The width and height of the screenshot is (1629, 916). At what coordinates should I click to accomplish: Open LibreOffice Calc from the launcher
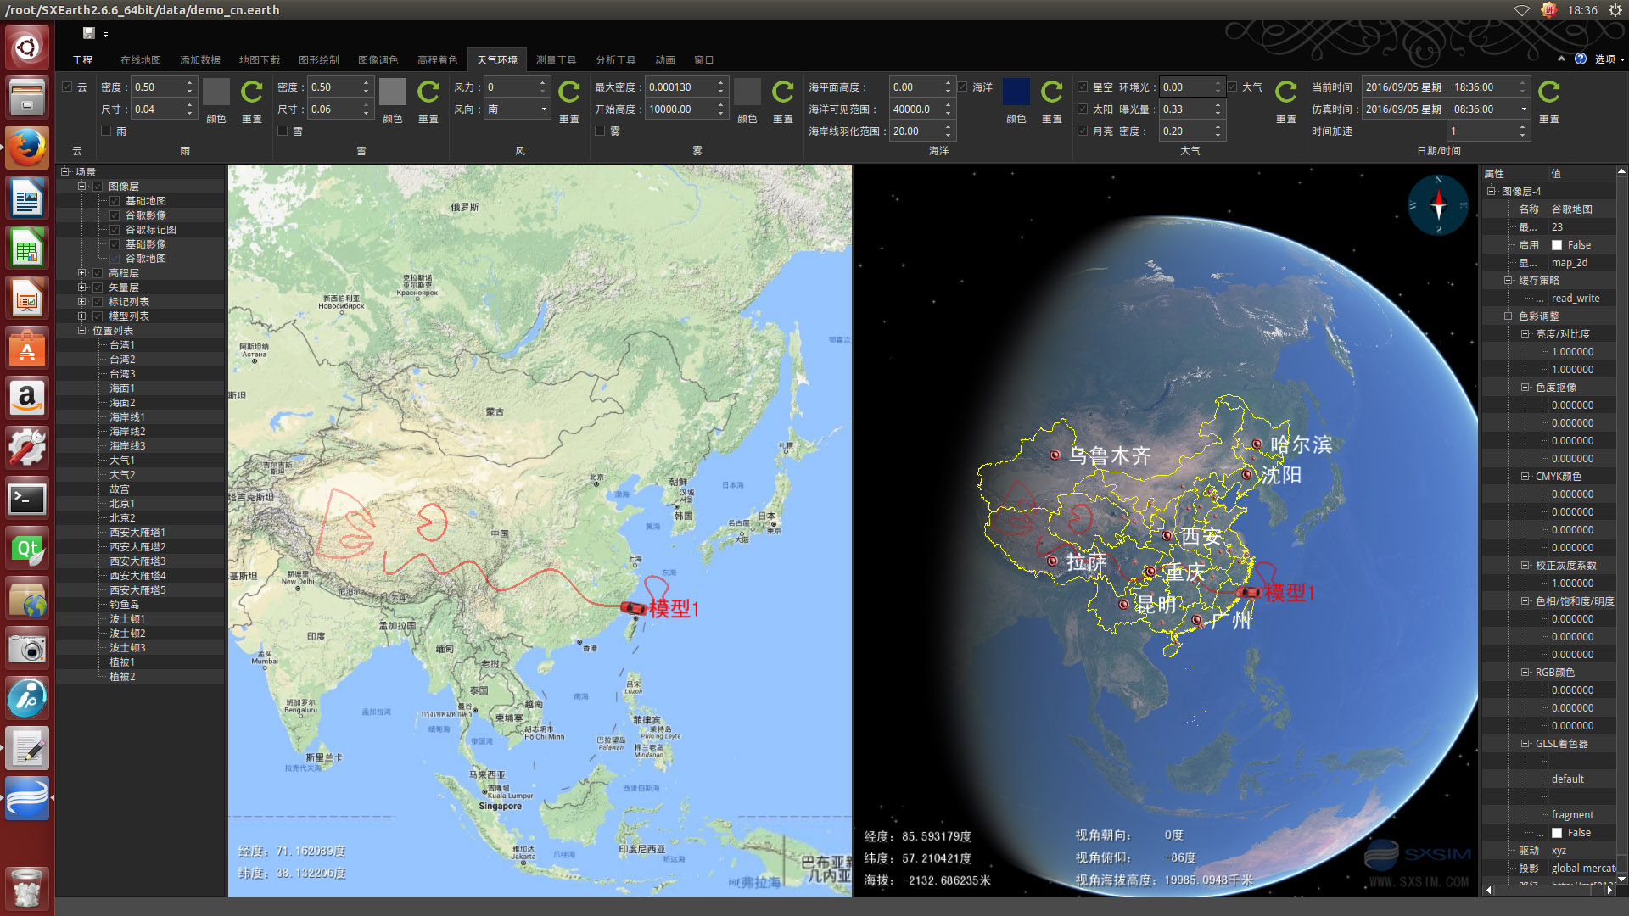27,249
